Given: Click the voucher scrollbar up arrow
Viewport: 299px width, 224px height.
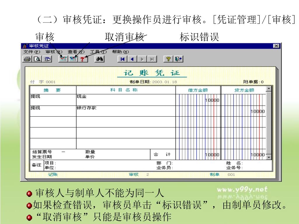Looking at the screenshot, I should coord(269,89).
